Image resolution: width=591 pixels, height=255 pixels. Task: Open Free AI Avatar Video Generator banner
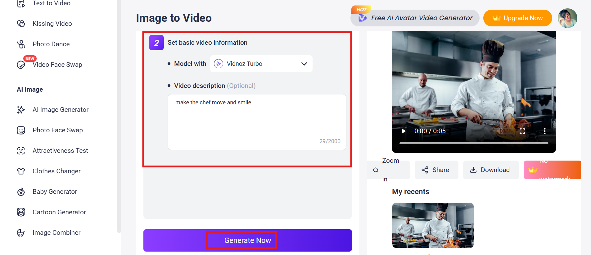[415, 18]
